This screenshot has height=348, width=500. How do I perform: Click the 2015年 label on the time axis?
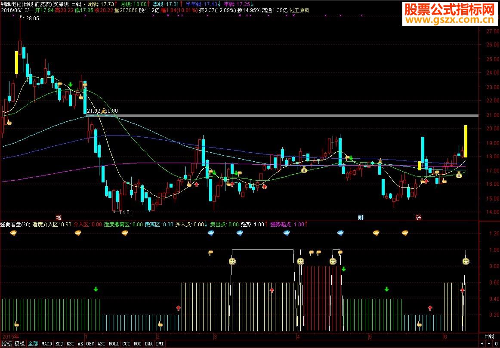click(x=10, y=336)
